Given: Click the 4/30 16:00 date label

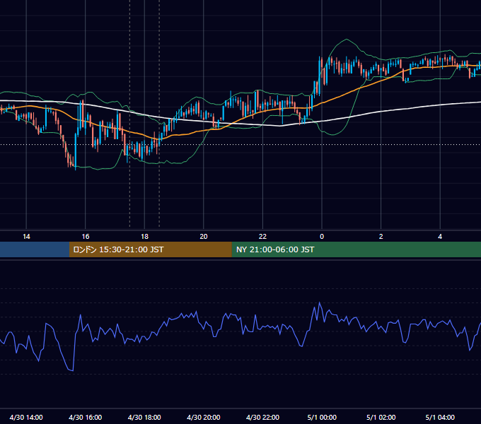Looking at the screenshot, I should coord(86,417).
